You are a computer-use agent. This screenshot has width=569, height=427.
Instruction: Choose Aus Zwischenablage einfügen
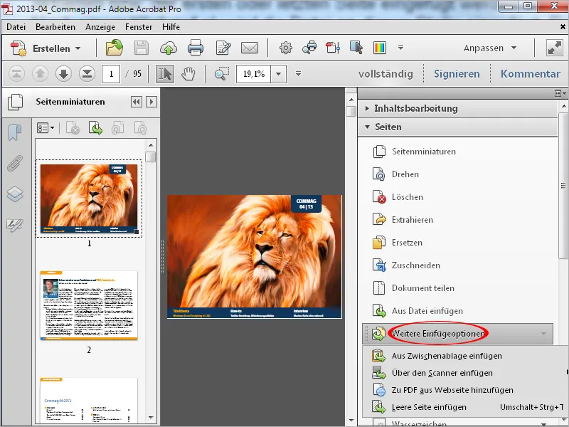(x=465, y=356)
